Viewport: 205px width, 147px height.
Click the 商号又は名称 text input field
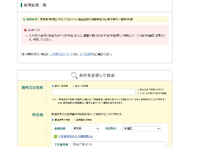pyautogui.click(x=93, y=92)
